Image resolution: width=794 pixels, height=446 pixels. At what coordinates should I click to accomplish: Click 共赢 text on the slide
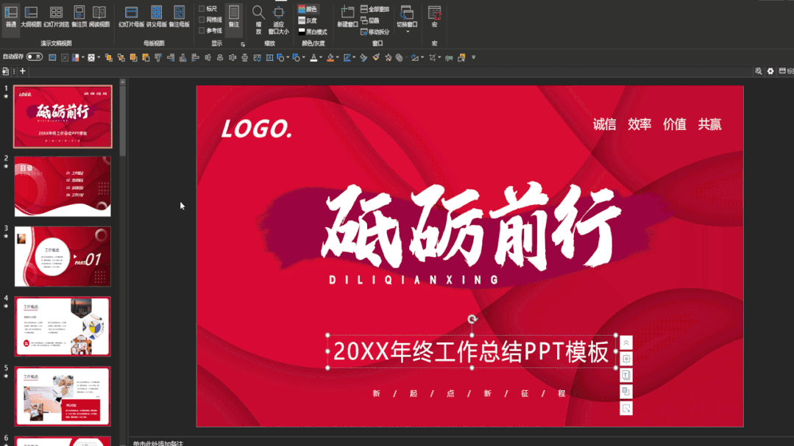(x=709, y=124)
